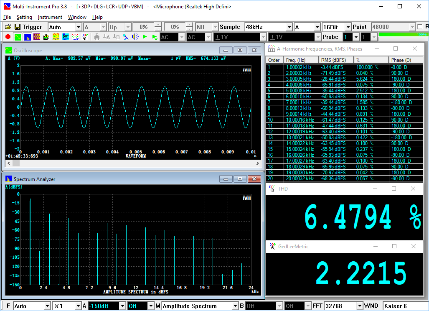Screen dimensions: 429x311
Task: Select the cell -3.44 dBFS
Action: pyautogui.click(x=336, y=67)
